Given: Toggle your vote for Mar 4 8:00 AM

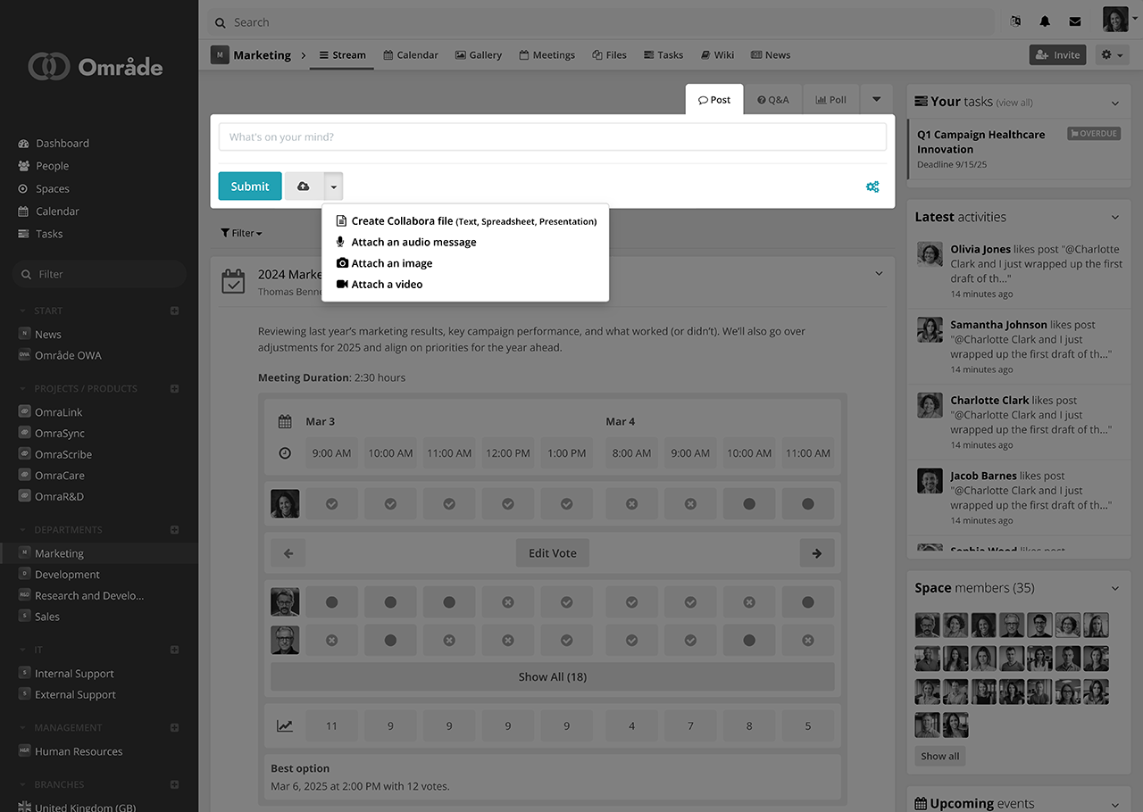Looking at the screenshot, I should 631,504.
